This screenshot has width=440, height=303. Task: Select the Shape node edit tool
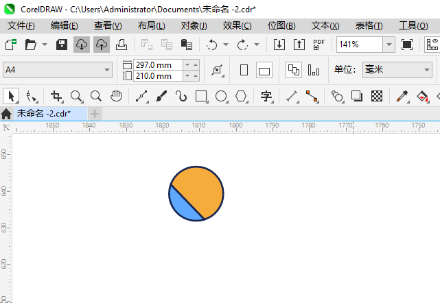[x=31, y=97]
